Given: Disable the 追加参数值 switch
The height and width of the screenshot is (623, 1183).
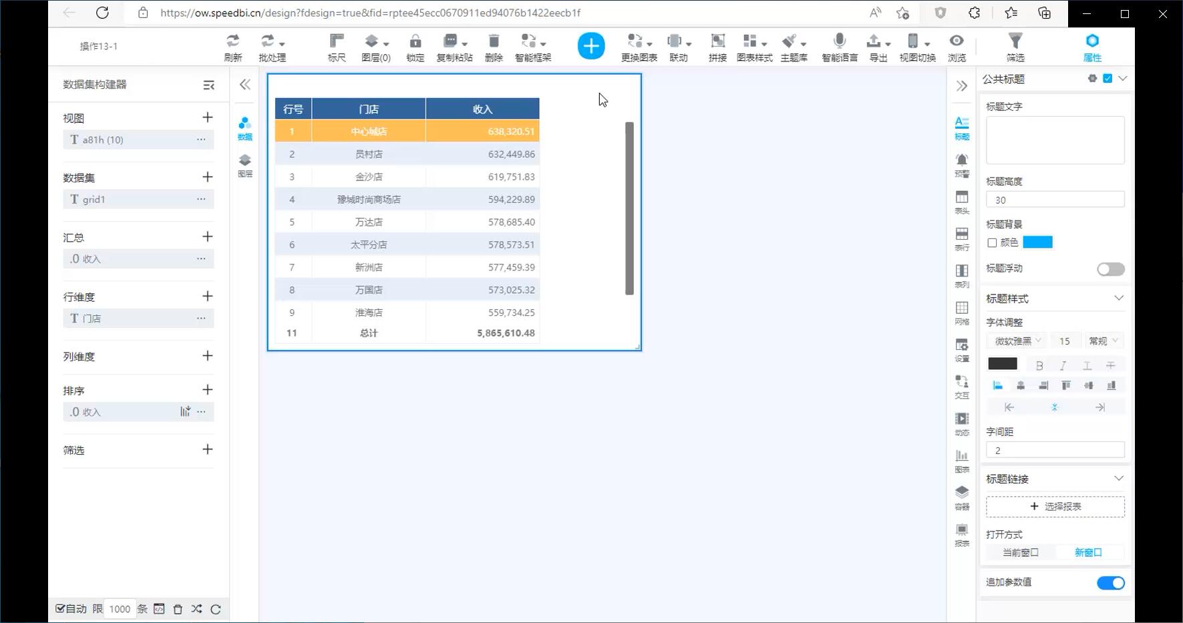Looking at the screenshot, I should click(x=1110, y=583).
